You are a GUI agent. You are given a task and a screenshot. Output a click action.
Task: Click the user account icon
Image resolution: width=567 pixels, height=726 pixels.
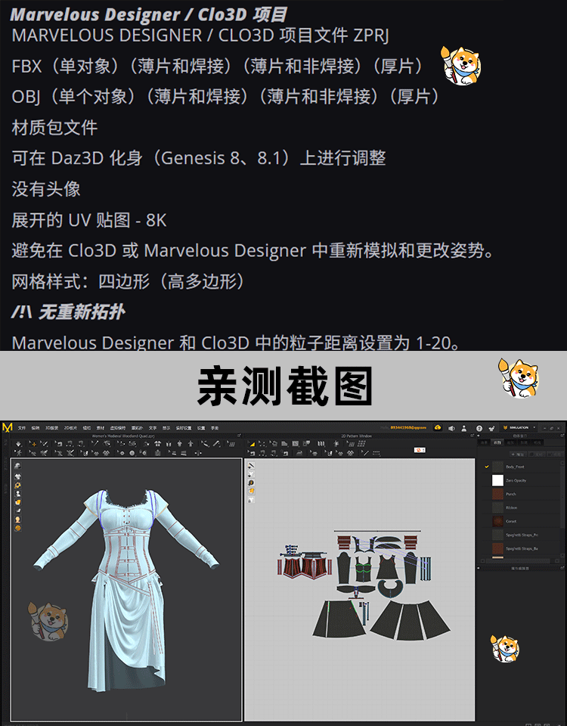click(x=463, y=428)
